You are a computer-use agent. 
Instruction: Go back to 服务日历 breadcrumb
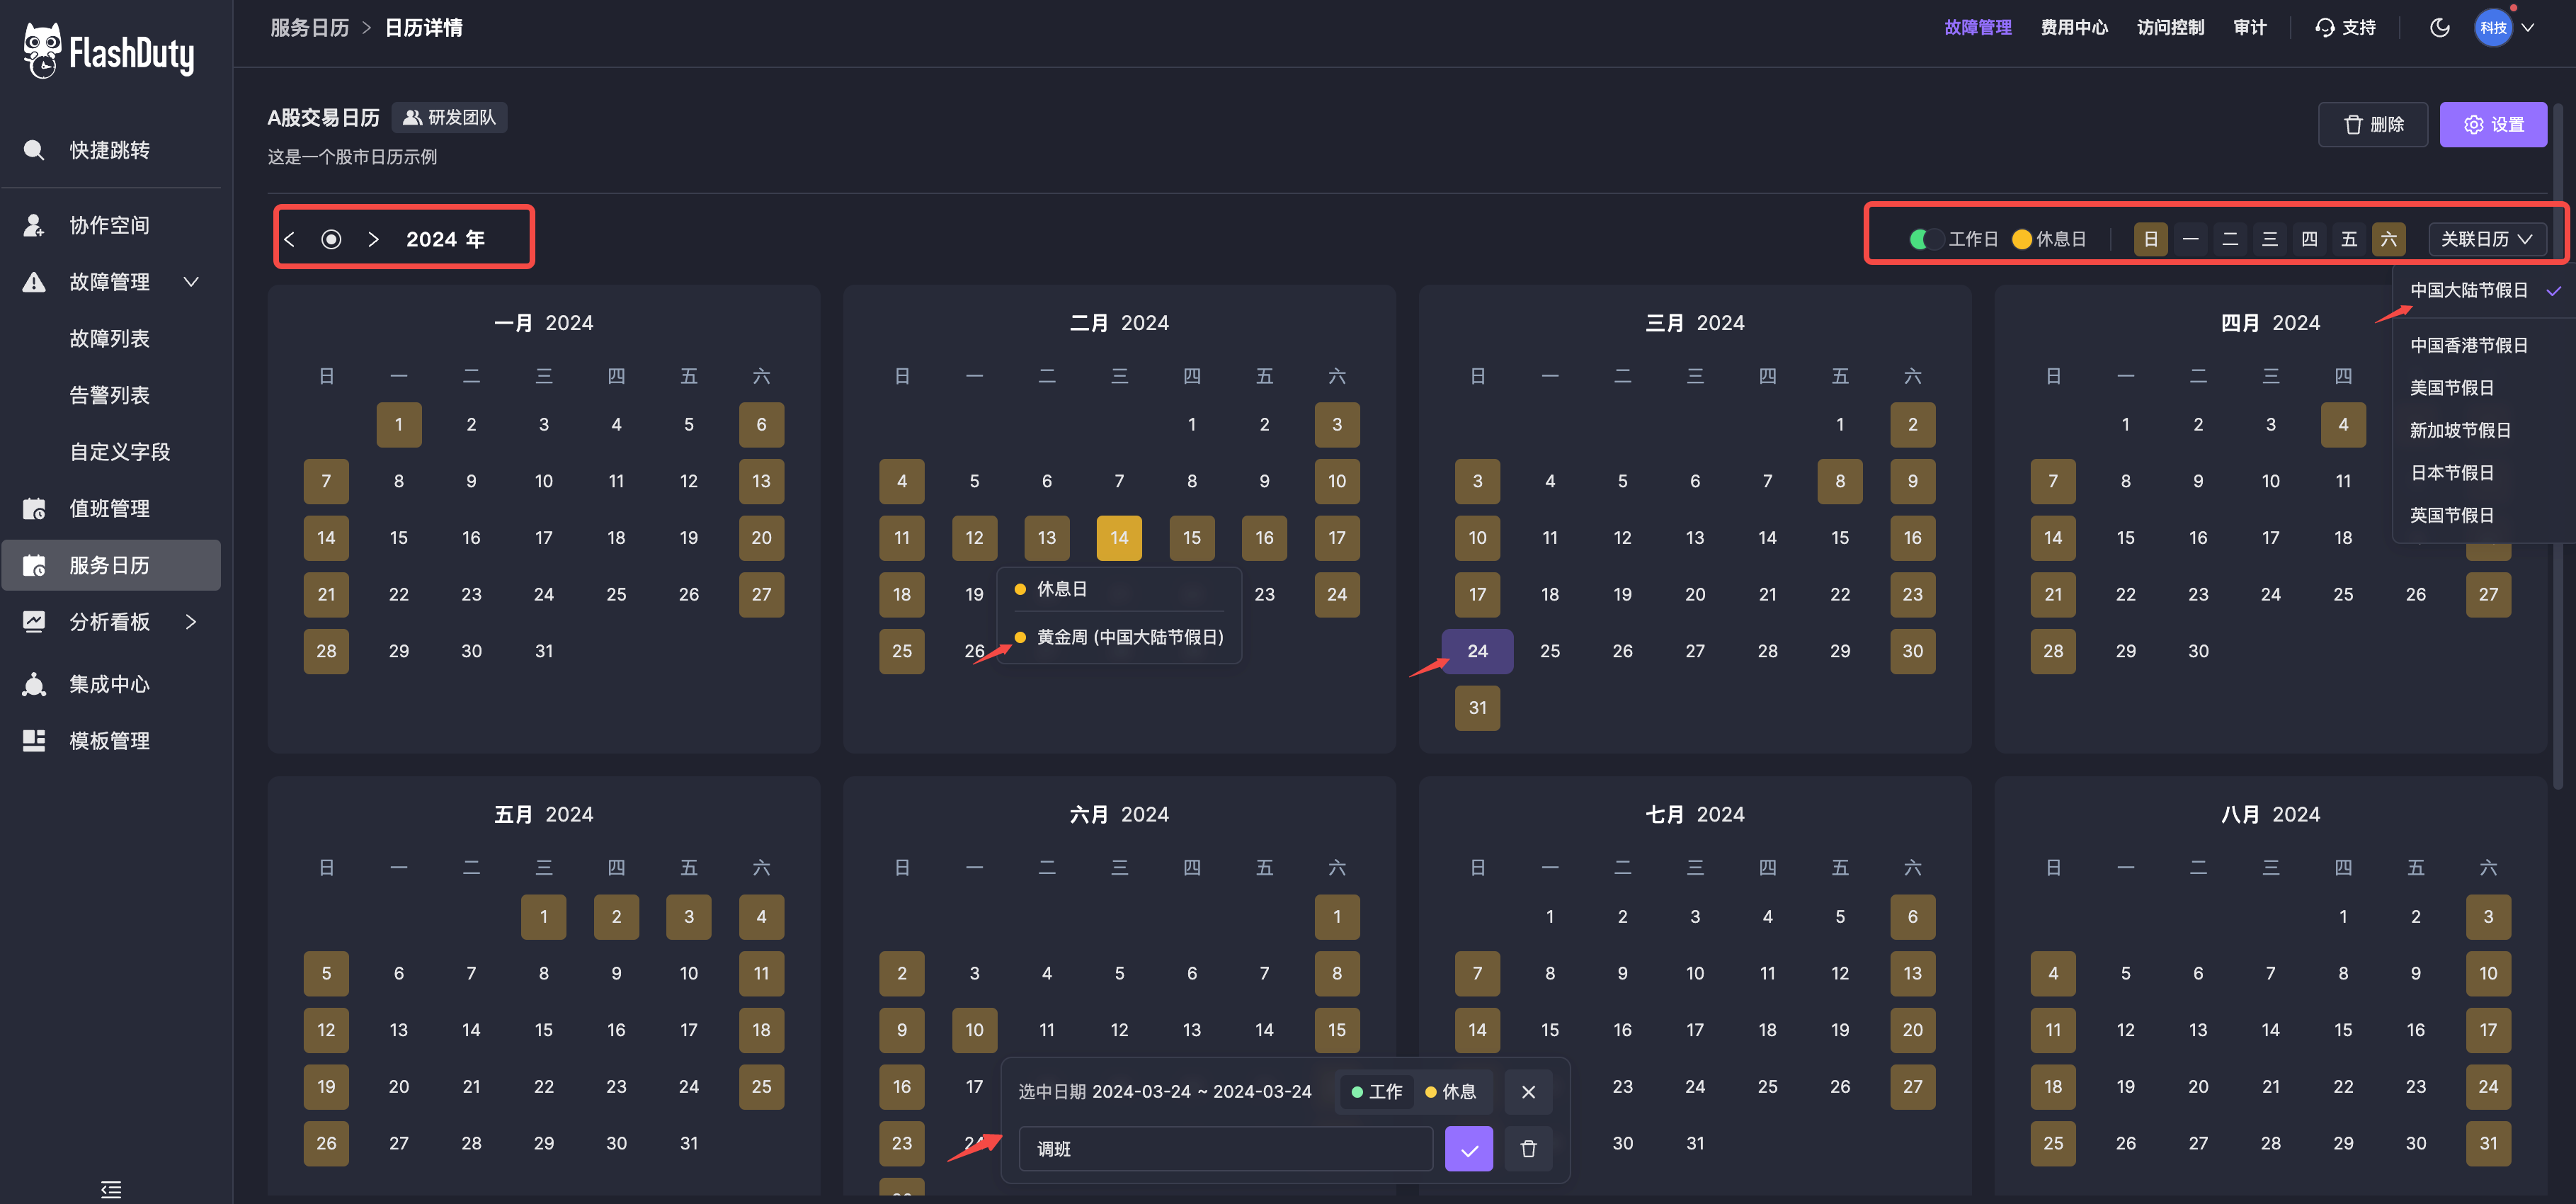click(x=310, y=28)
